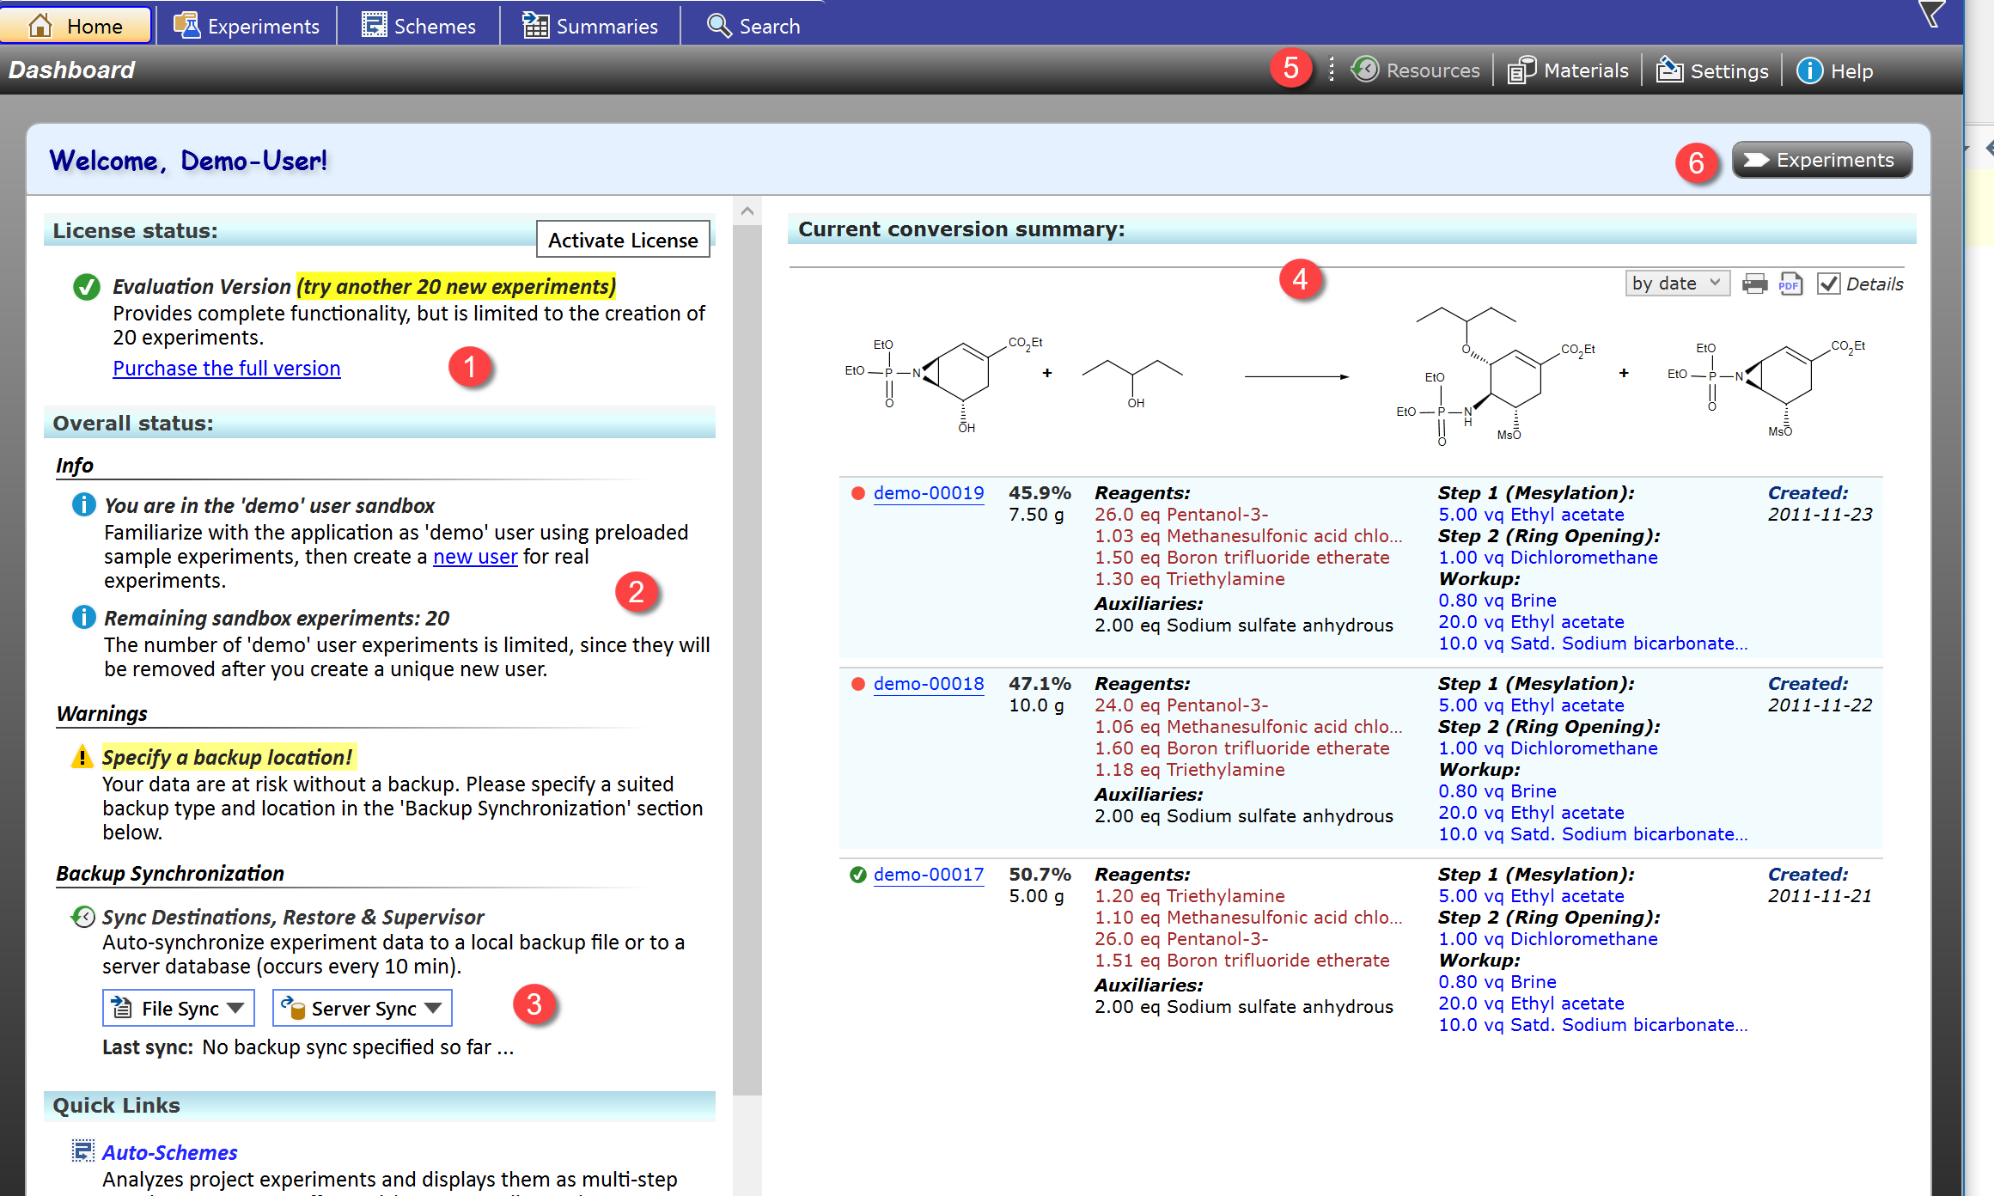Click the Auto-Schemes quick link icon

pos(82,1151)
